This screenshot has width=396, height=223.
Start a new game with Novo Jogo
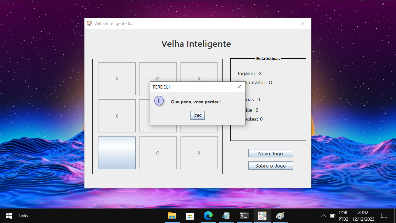coord(271,153)
